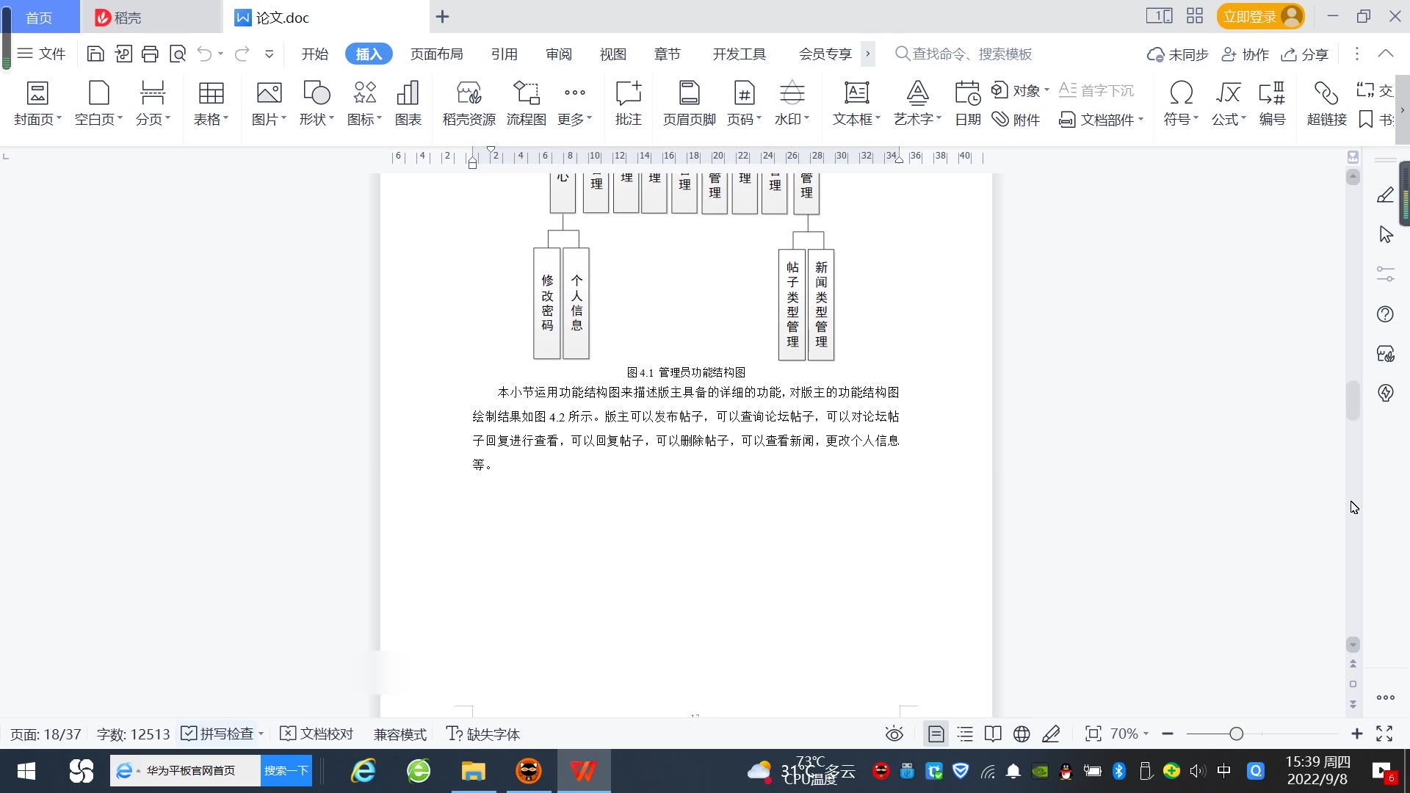The image size is (1410, 793).
Task: Insert Date (日期) icon
Action: pyautogui.click(x=967, y=103)
